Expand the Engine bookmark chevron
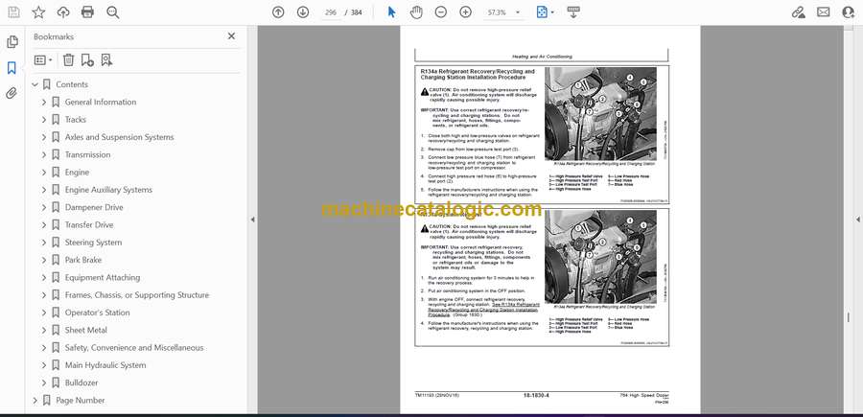This screenshot has height=417, width=863. point(44,173)
